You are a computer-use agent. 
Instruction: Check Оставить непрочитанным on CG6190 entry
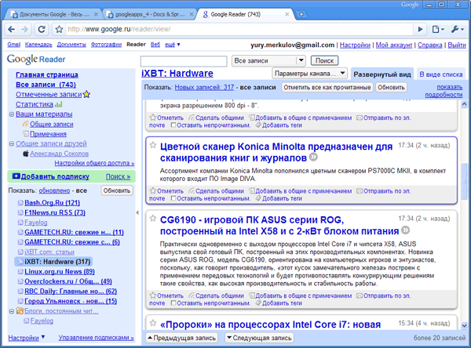173,303
